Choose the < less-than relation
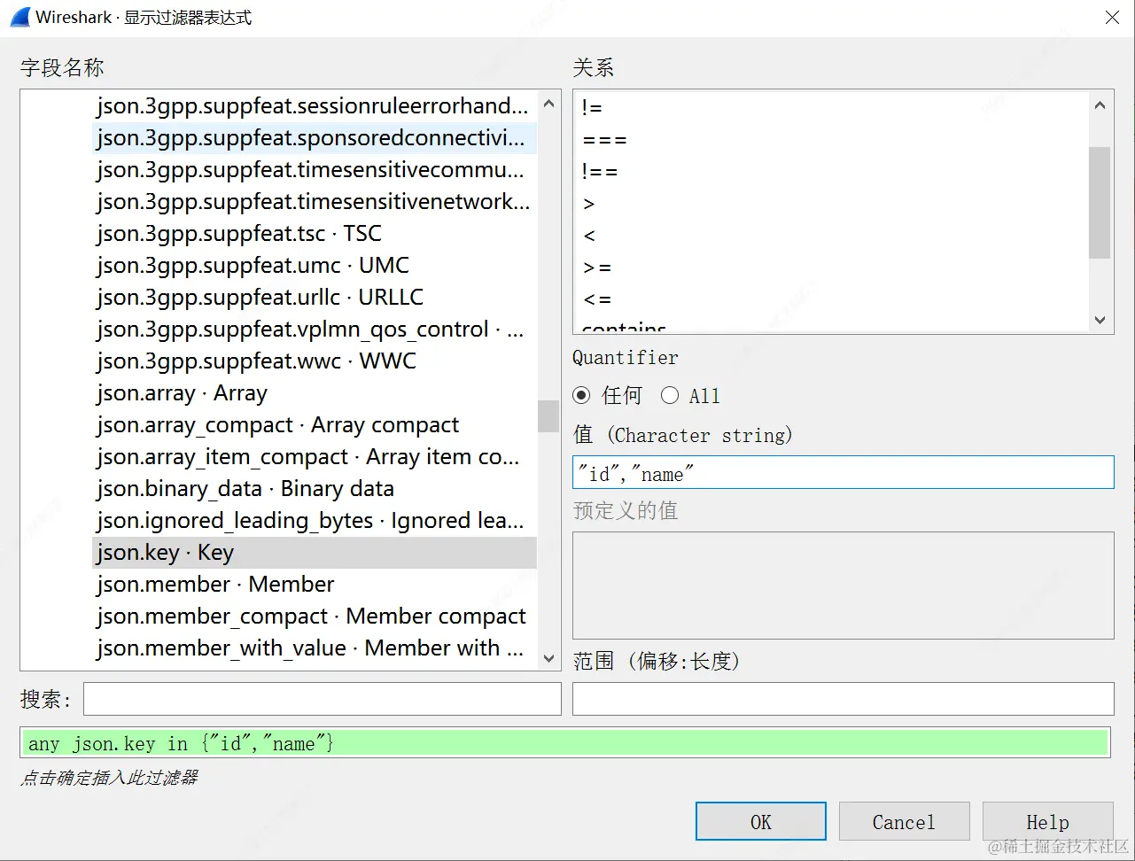The height and width of the screenshot is (861, 1135). click(589, 236)
